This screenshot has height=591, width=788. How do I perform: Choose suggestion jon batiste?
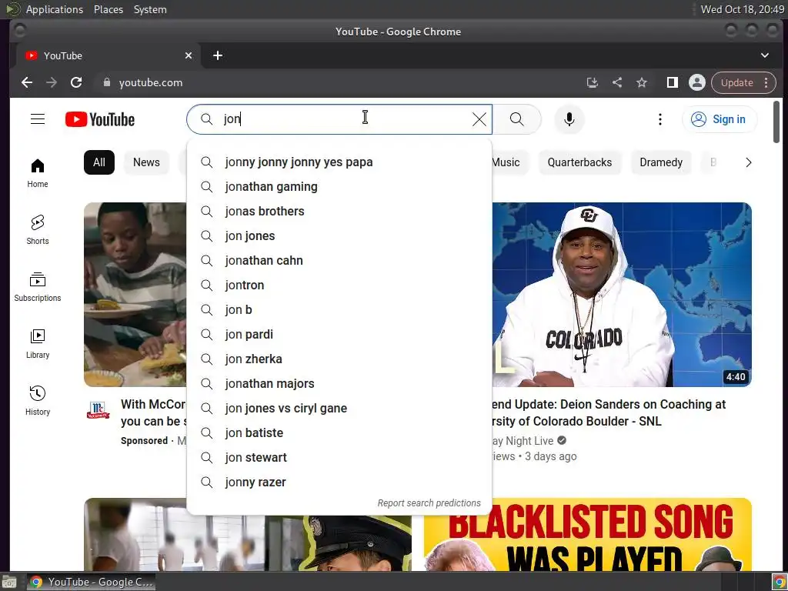click(x=339, y=433)
